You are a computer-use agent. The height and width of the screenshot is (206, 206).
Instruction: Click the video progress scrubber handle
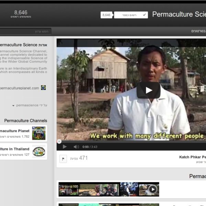[59, 141]
